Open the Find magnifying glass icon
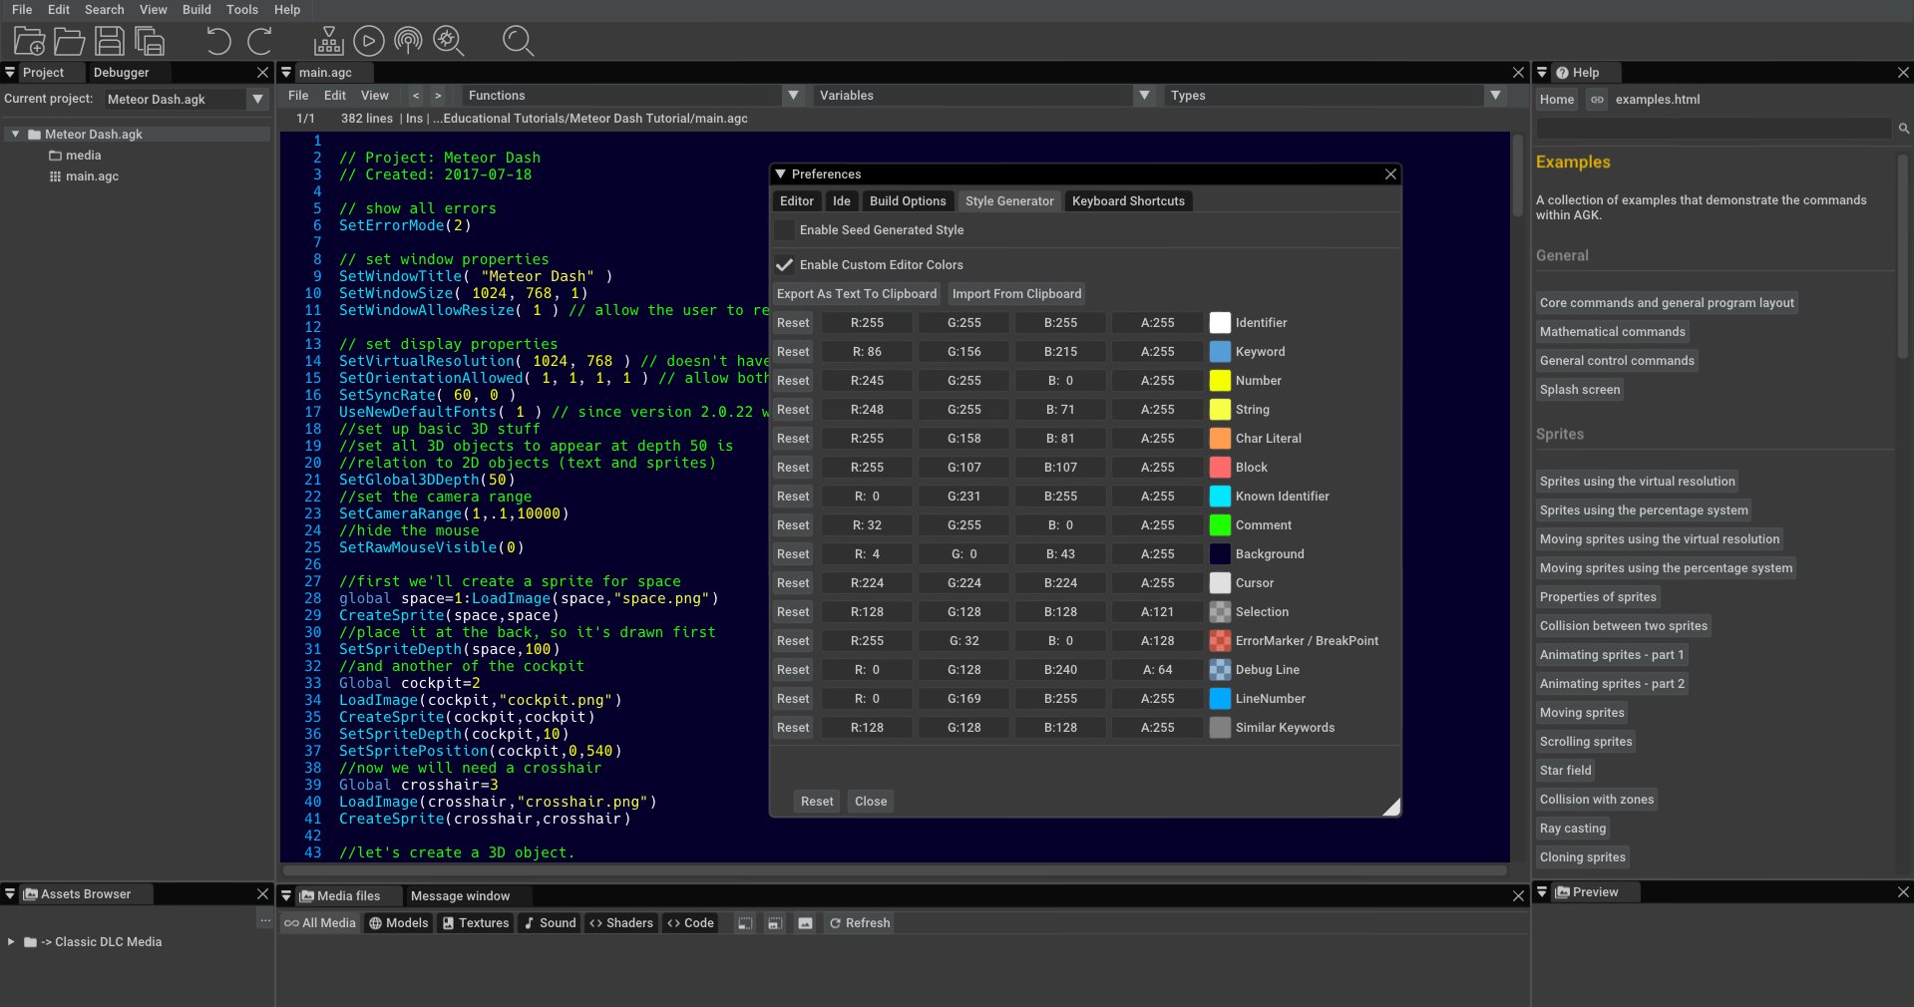Screen dimensions: 1914x1007 (518, 41)
